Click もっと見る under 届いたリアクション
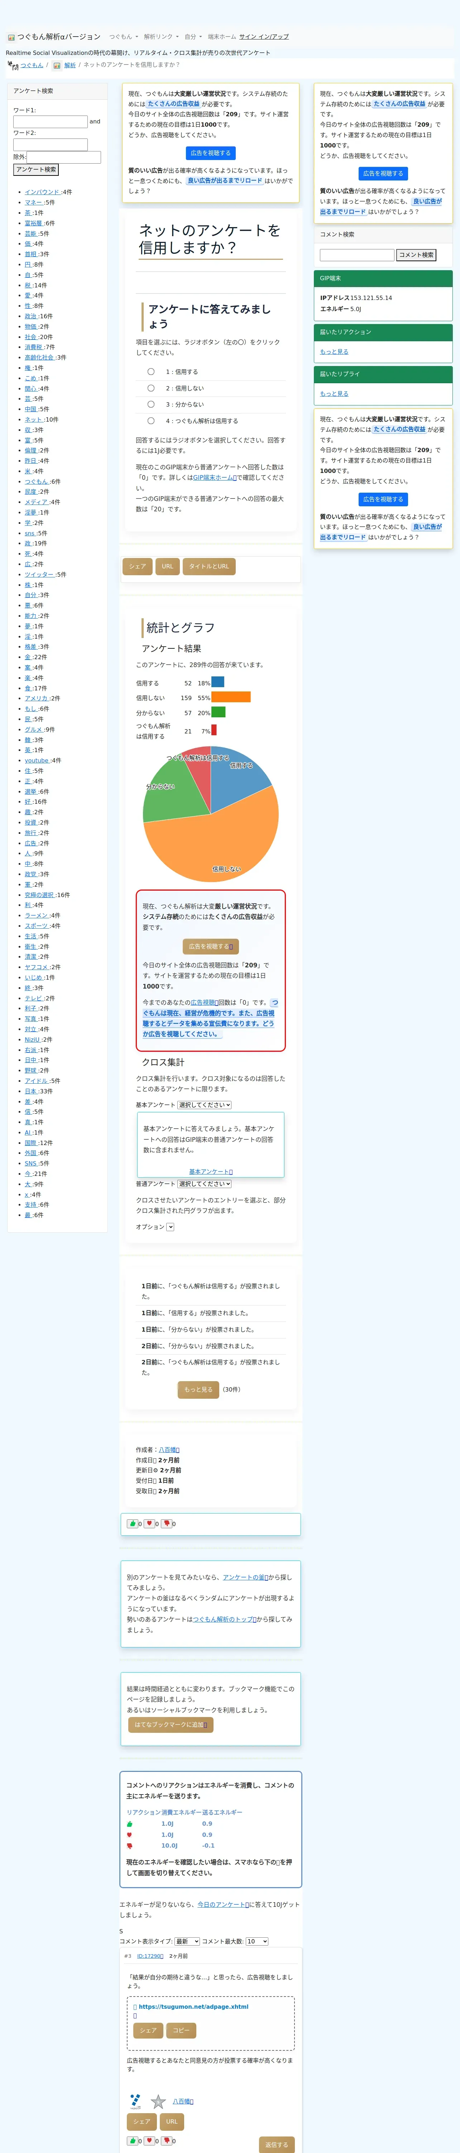This screenshot has height=2153, width=460. pos(334,352)
